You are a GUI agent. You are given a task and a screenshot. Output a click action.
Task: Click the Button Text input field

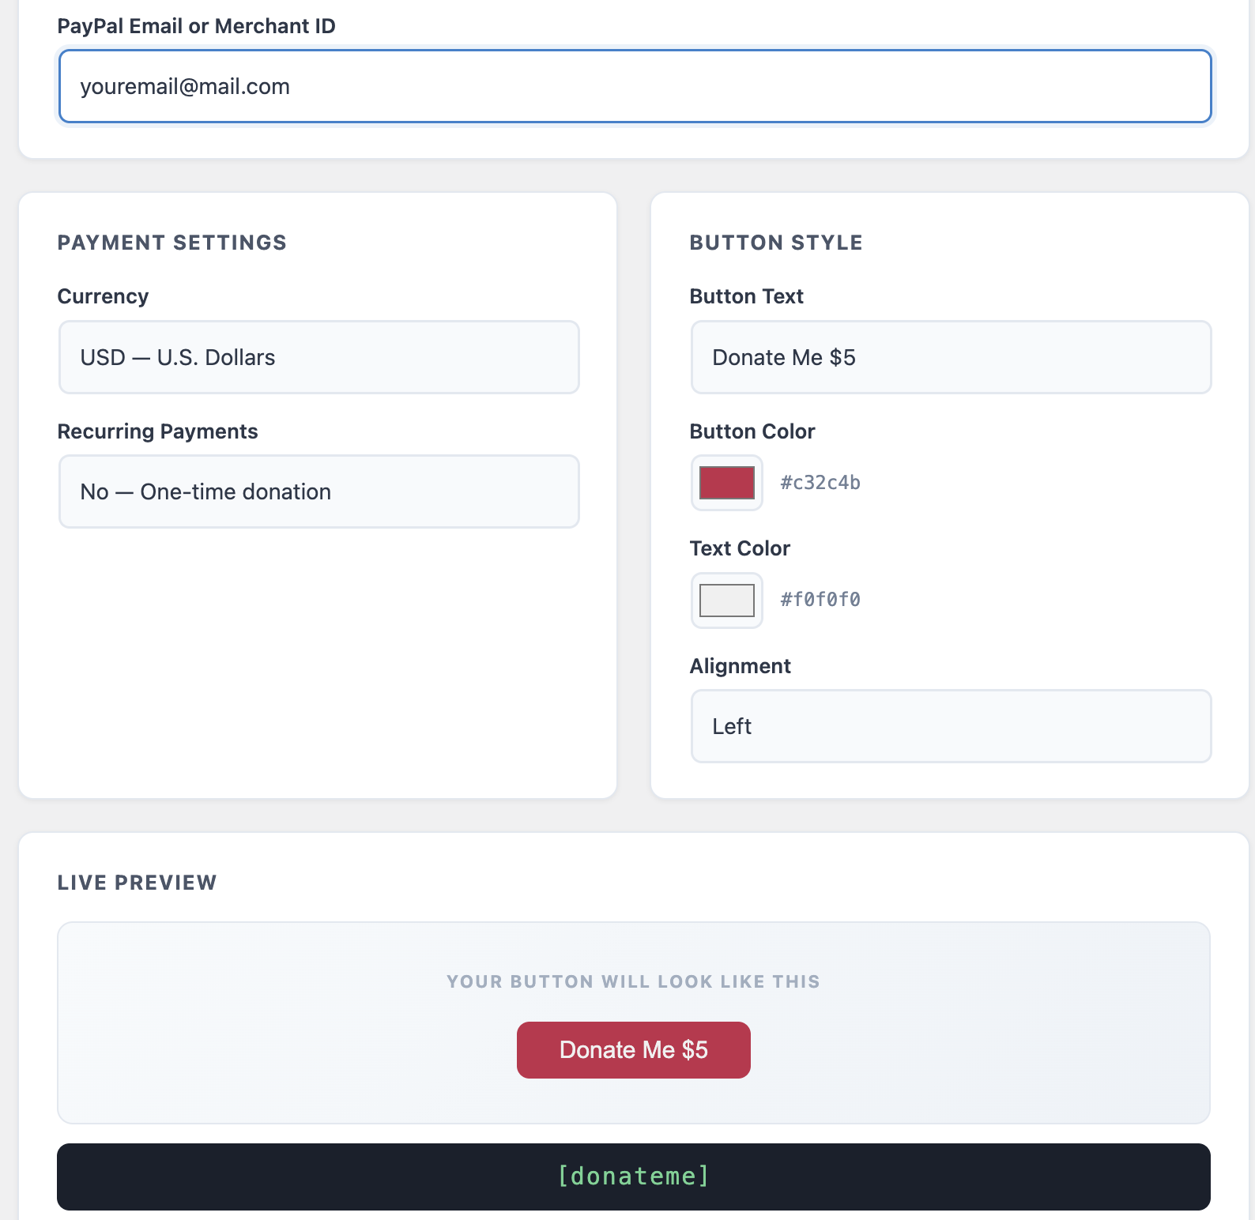951,357
